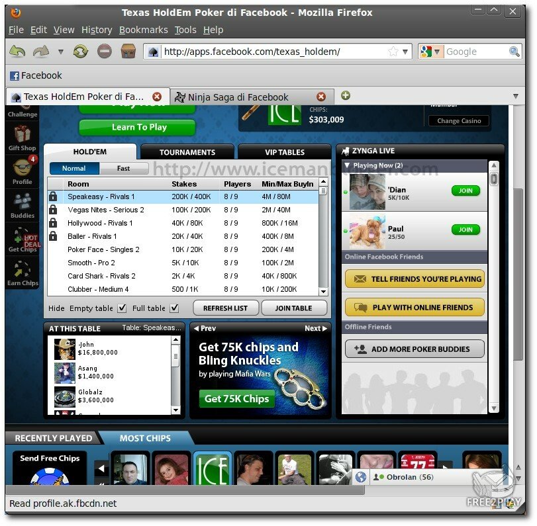
Task: Click the lock icon for Vegas Nites - Serious 2
Action: tap(53, 210)
